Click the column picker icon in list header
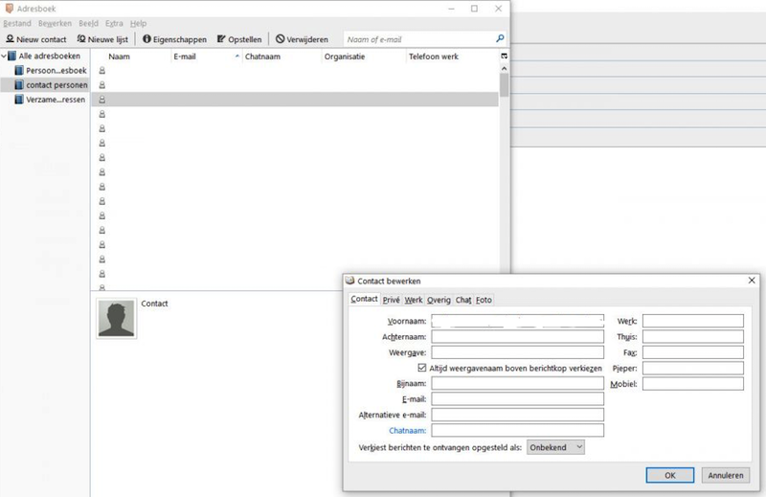 pyautogui.click(x=504, y=56)
